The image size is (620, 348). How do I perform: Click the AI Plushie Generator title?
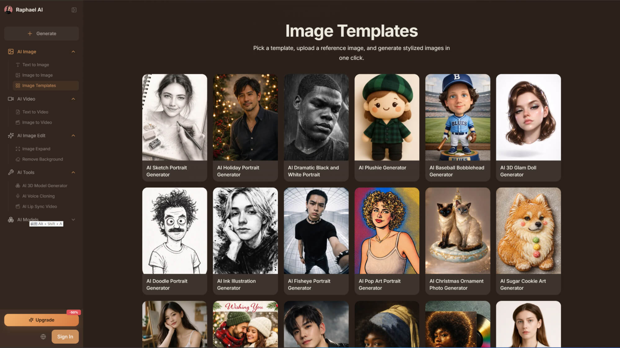point(382,168)
